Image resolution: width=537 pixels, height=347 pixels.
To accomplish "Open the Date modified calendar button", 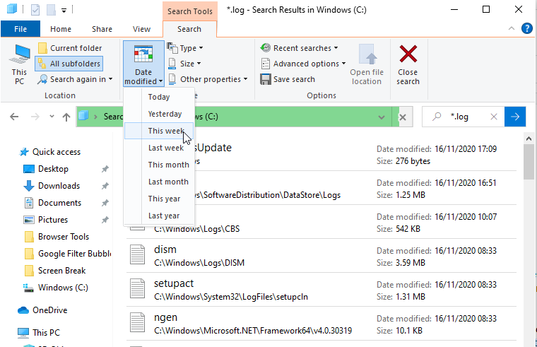I will tap(143, 64).
